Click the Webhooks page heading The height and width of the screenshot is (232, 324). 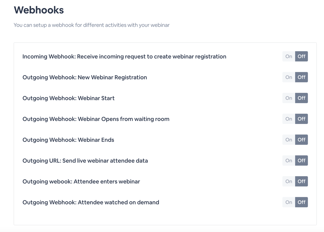click(x=39, y=10)
